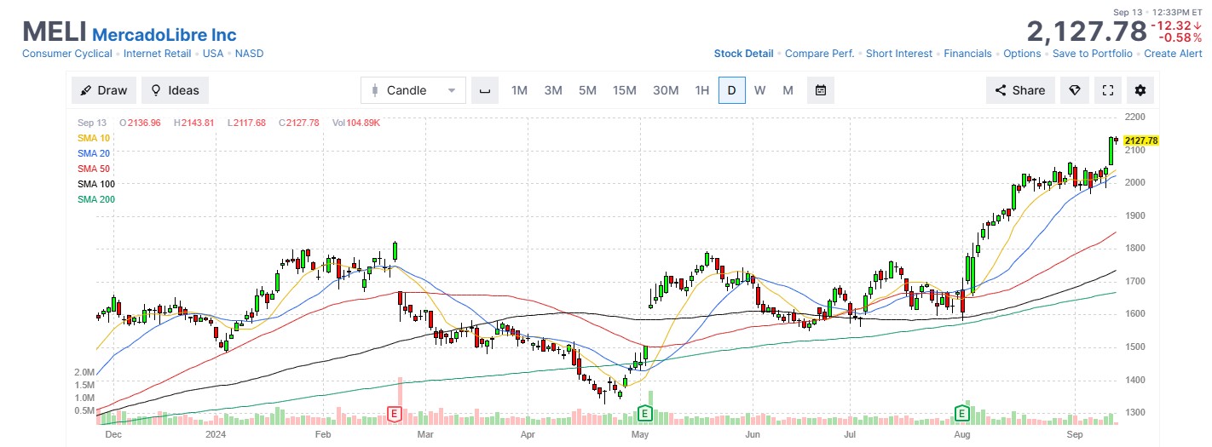Open the Compare Perf. link
1212x447 pixels.
point(819,54)
